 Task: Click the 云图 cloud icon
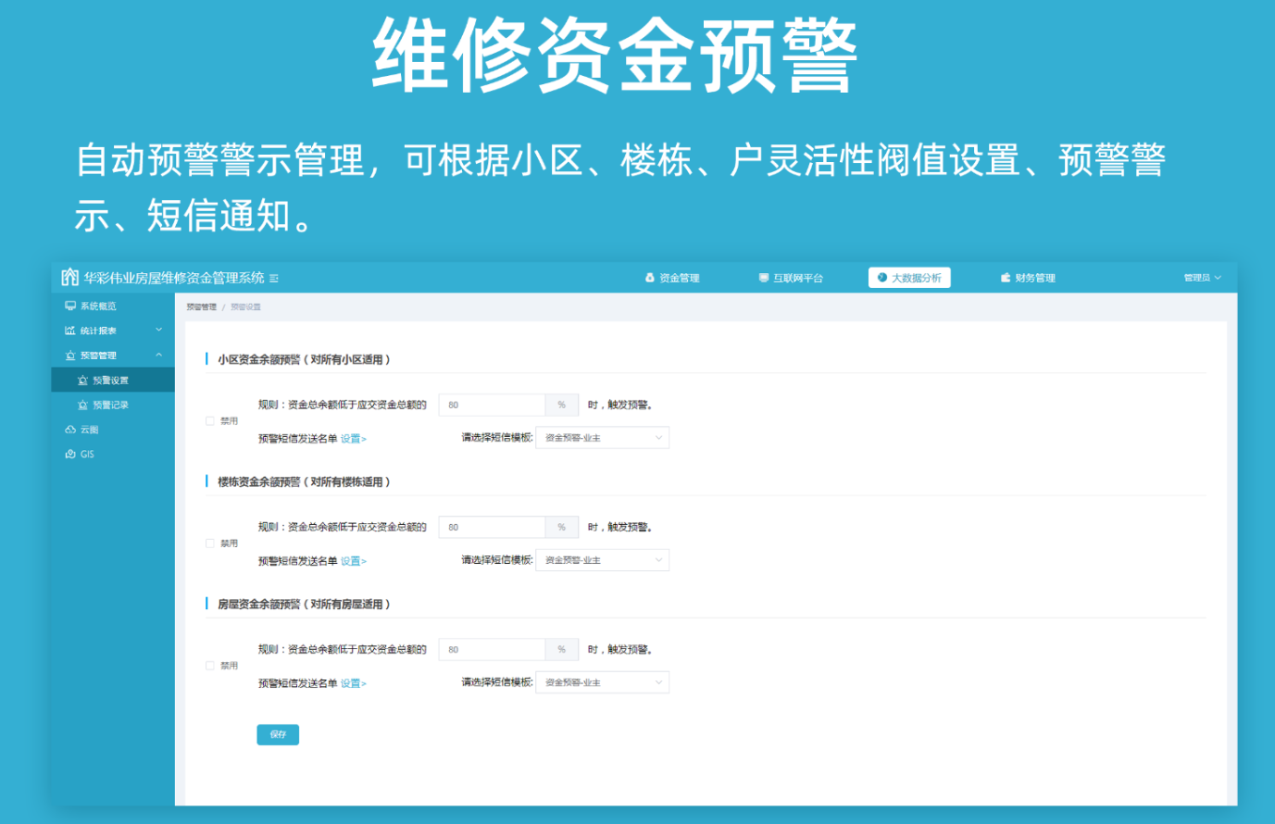[x=70, y=430]
